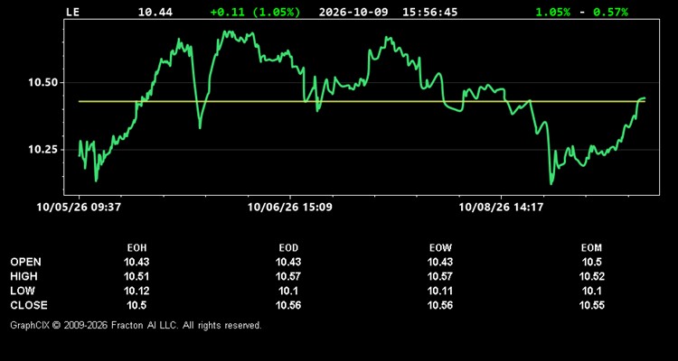
Task: Select the last price 10.44 in header
Action: [155, 12]
